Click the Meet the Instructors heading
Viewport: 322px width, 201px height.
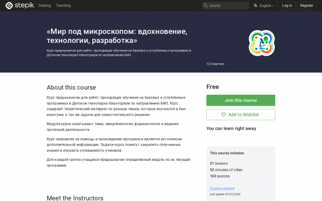[75, 198]
